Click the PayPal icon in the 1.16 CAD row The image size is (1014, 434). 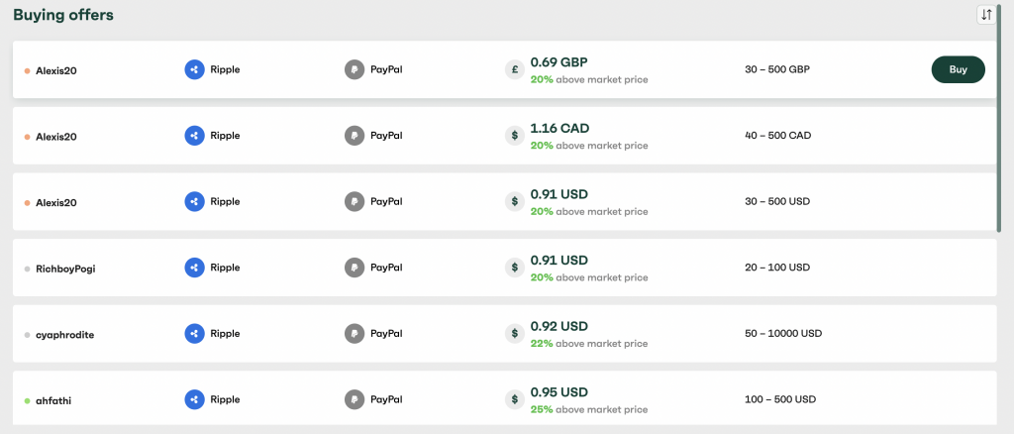(x=355, y=136)
